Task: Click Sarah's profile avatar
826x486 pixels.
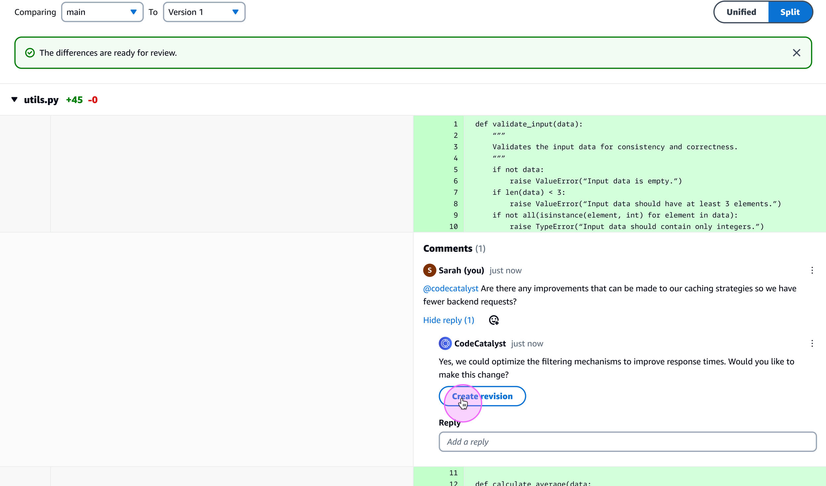Action: point(429,270)
